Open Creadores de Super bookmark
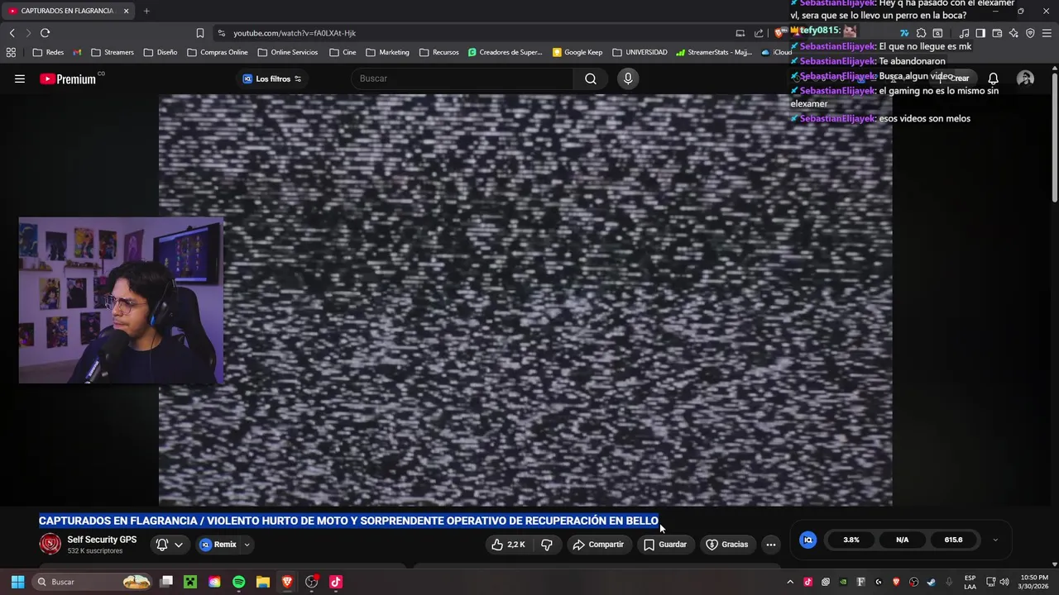The width and height of the screenshot is (1059, 595). (x=506, y=52)
